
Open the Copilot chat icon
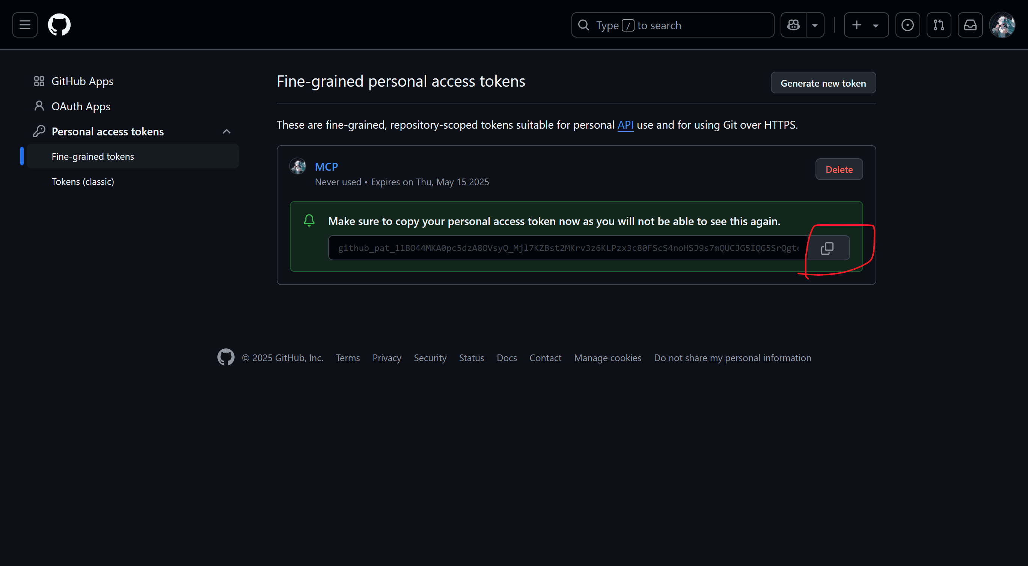[793, 25]
